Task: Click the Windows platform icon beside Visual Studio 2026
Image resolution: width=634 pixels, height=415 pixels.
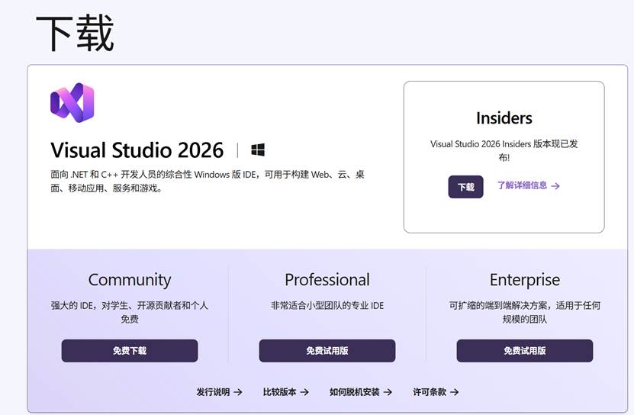Action: 258,150
